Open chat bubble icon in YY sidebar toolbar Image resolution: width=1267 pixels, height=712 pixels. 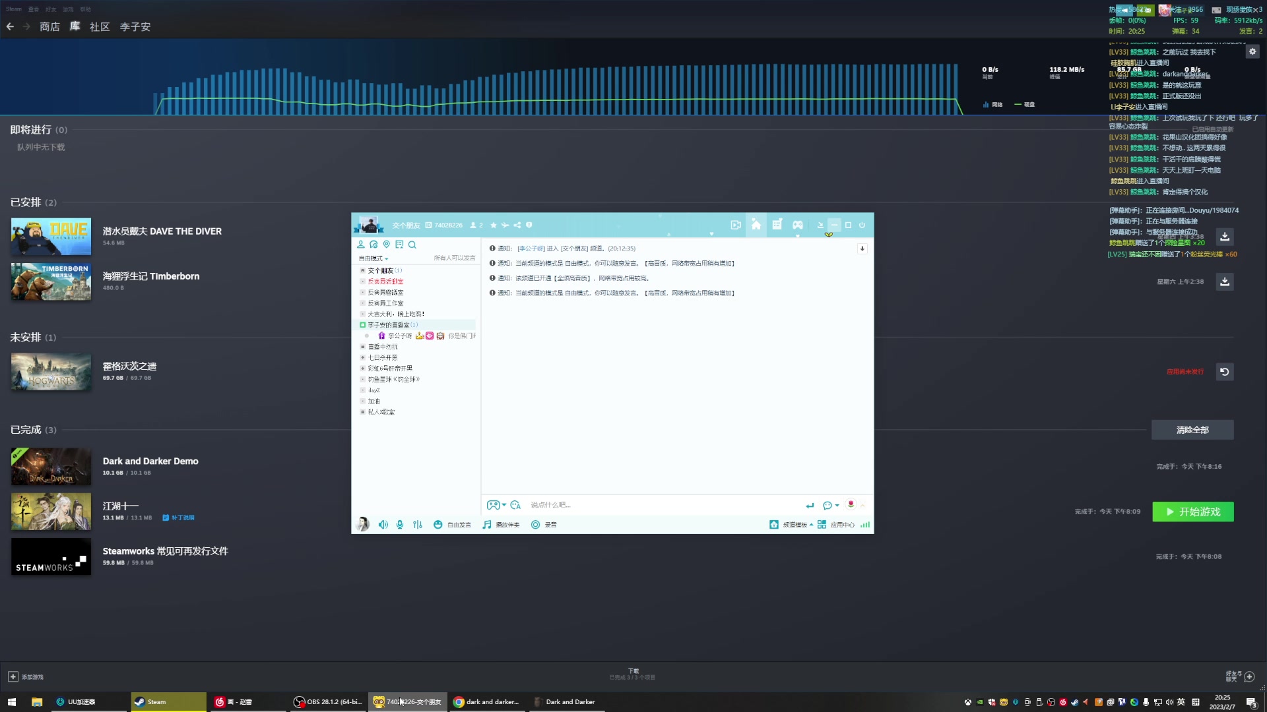tap(374, 245)
